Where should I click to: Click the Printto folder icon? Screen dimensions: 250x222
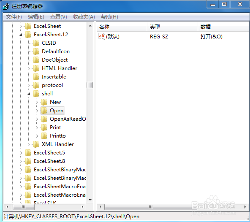[x=44, y=136]
